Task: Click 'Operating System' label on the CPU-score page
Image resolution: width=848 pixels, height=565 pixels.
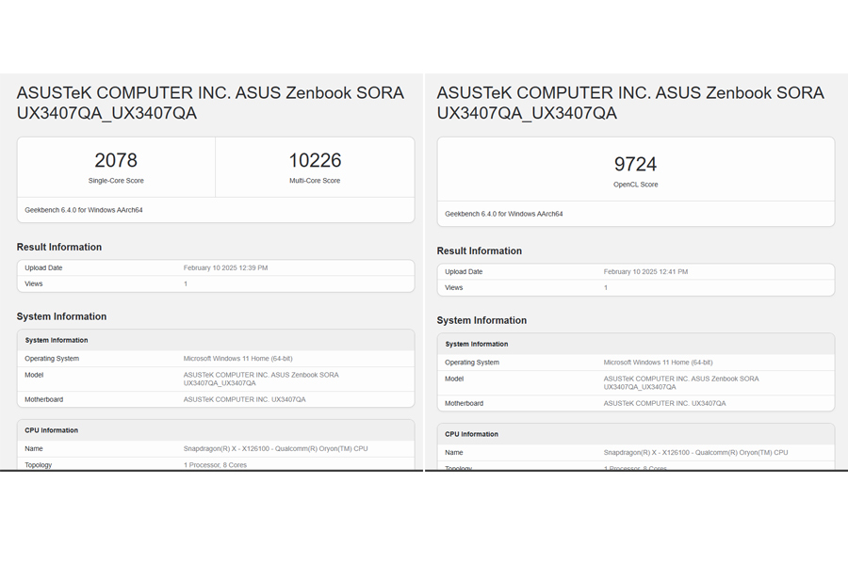Action: 52,359
